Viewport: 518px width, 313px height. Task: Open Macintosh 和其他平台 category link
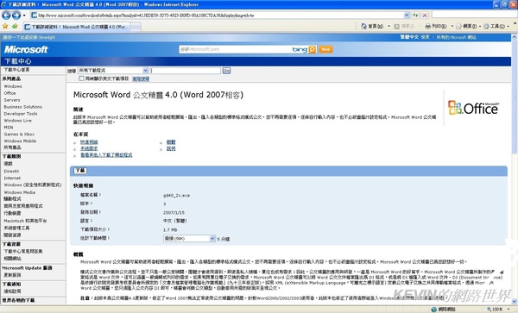pyautogui.click(x=25, y=221)
